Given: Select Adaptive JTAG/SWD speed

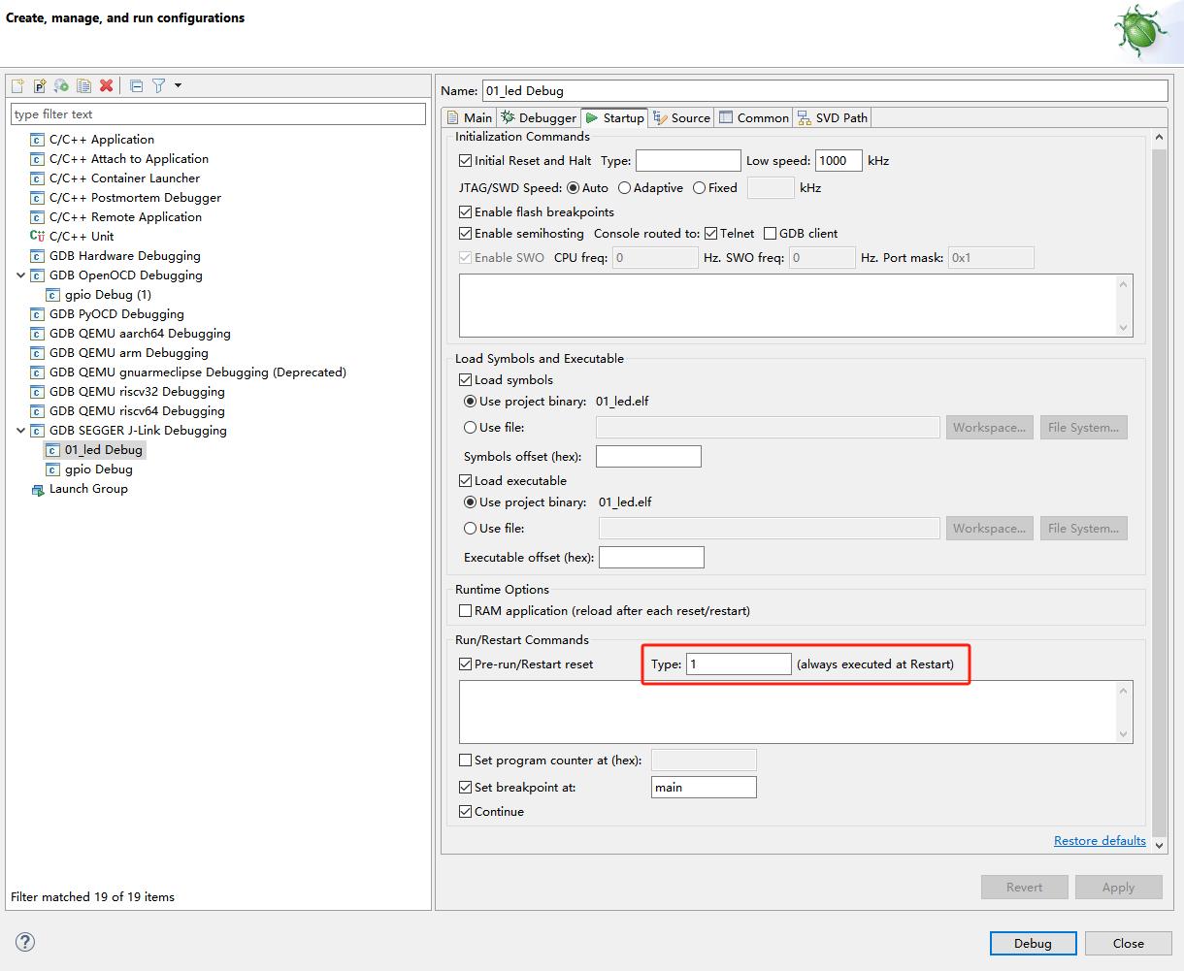Looking at the screenshot, I should (624, 188).
